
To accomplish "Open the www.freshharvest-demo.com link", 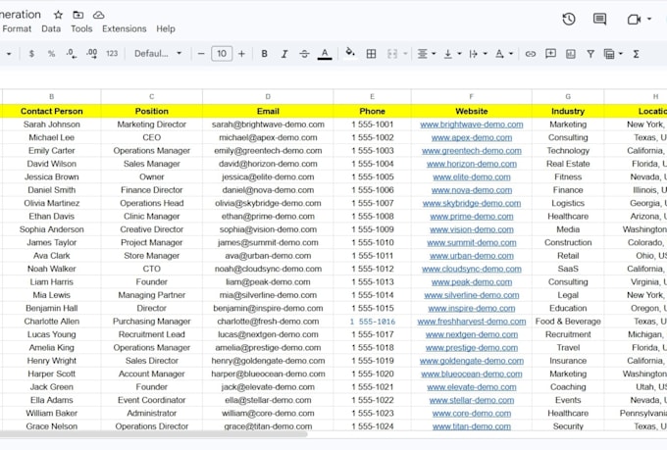I will click(472, 322).
